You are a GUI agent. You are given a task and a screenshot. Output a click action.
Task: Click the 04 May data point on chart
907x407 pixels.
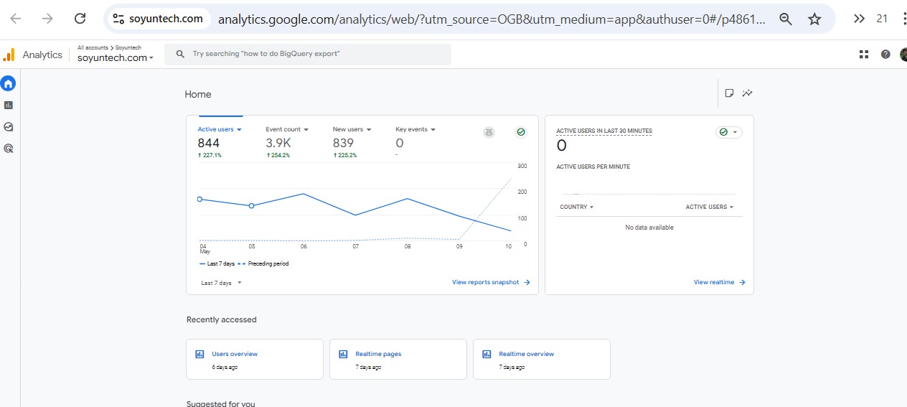pyautogui.click(x=199, y=200)
